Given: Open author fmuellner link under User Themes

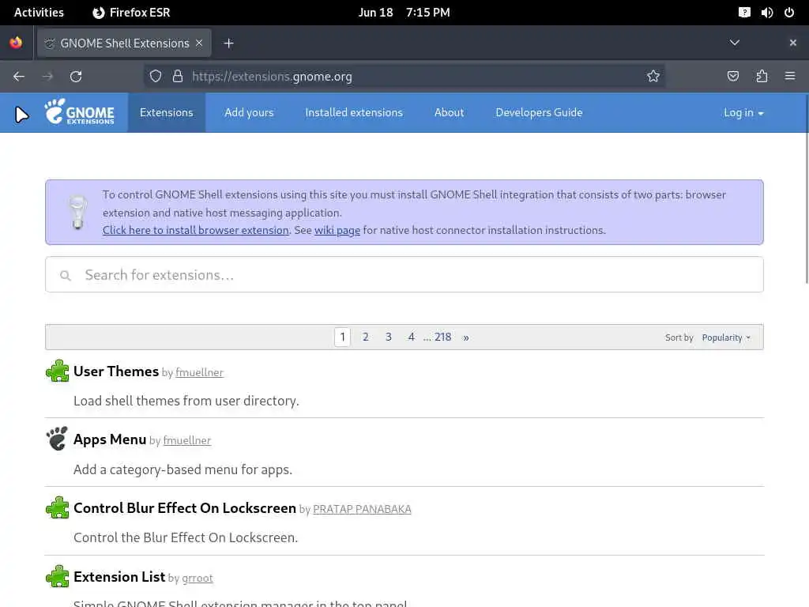Looking at the screenshot, I should click(199, 372).
